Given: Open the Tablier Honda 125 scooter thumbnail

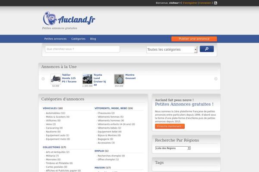Looking at the screenshot, I should click(55, 79).
